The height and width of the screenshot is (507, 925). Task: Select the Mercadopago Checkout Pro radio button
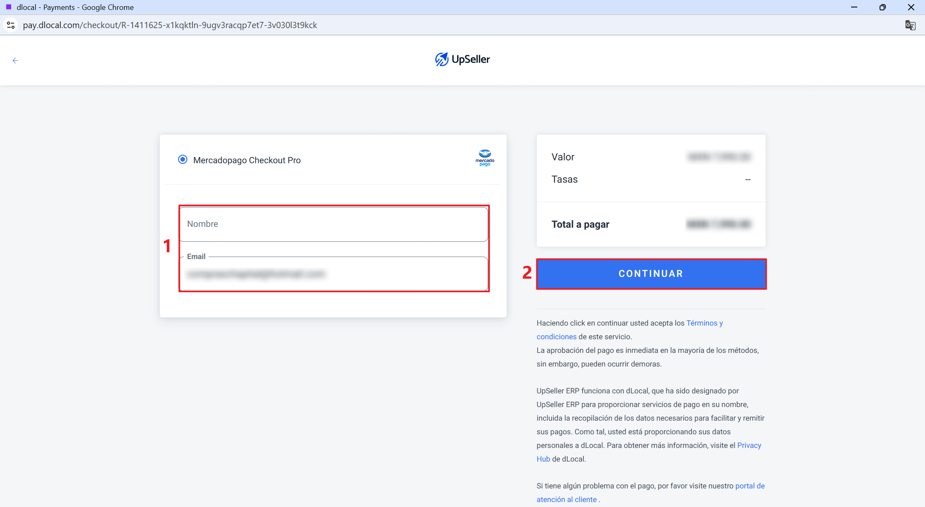click(183, 159)
